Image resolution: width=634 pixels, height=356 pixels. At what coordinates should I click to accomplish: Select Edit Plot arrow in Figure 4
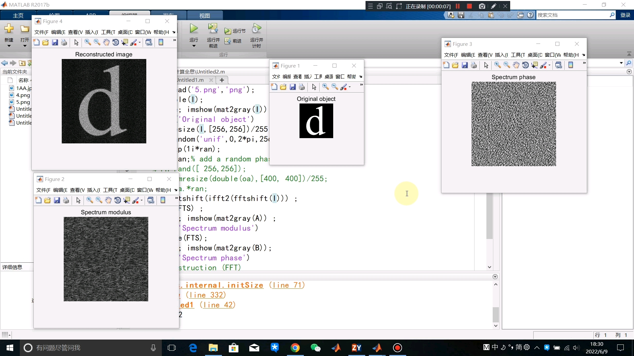76,42
